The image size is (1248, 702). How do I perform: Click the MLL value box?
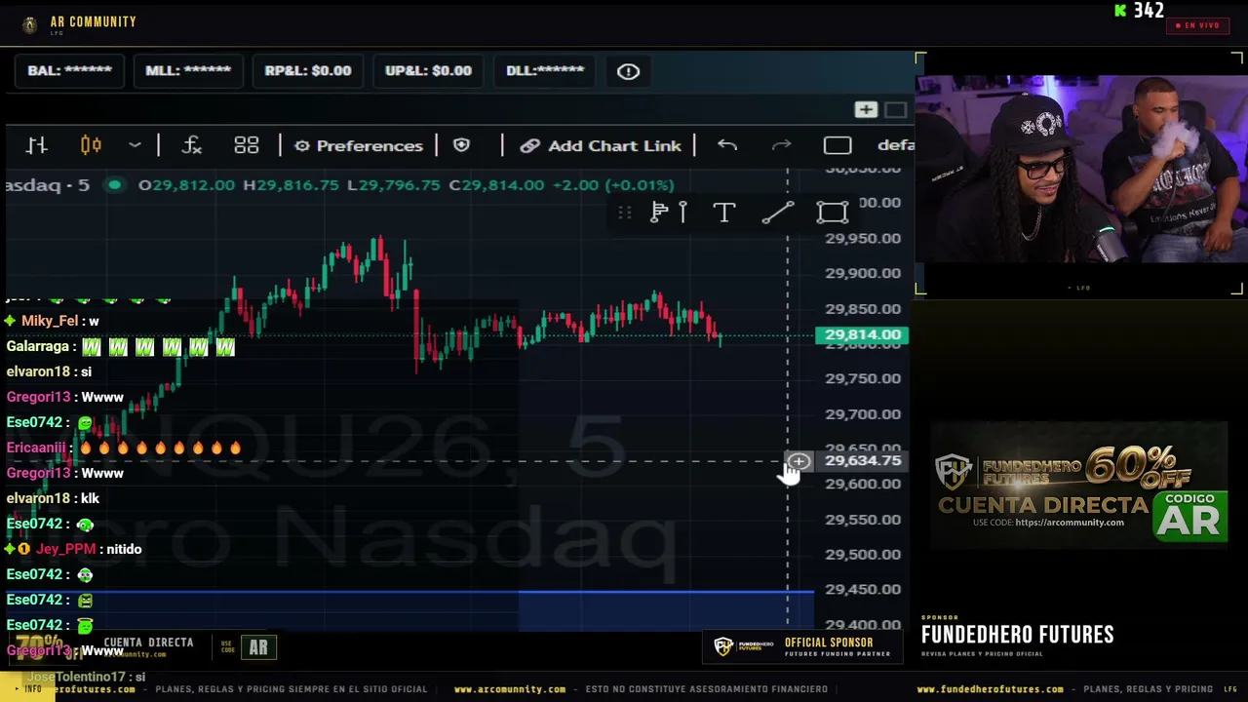click(188, 70)
